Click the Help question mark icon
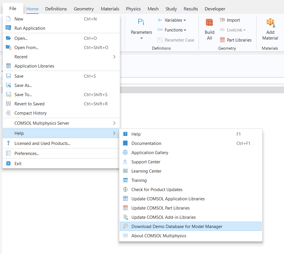The image size is (284, 254). click(125, 134)
